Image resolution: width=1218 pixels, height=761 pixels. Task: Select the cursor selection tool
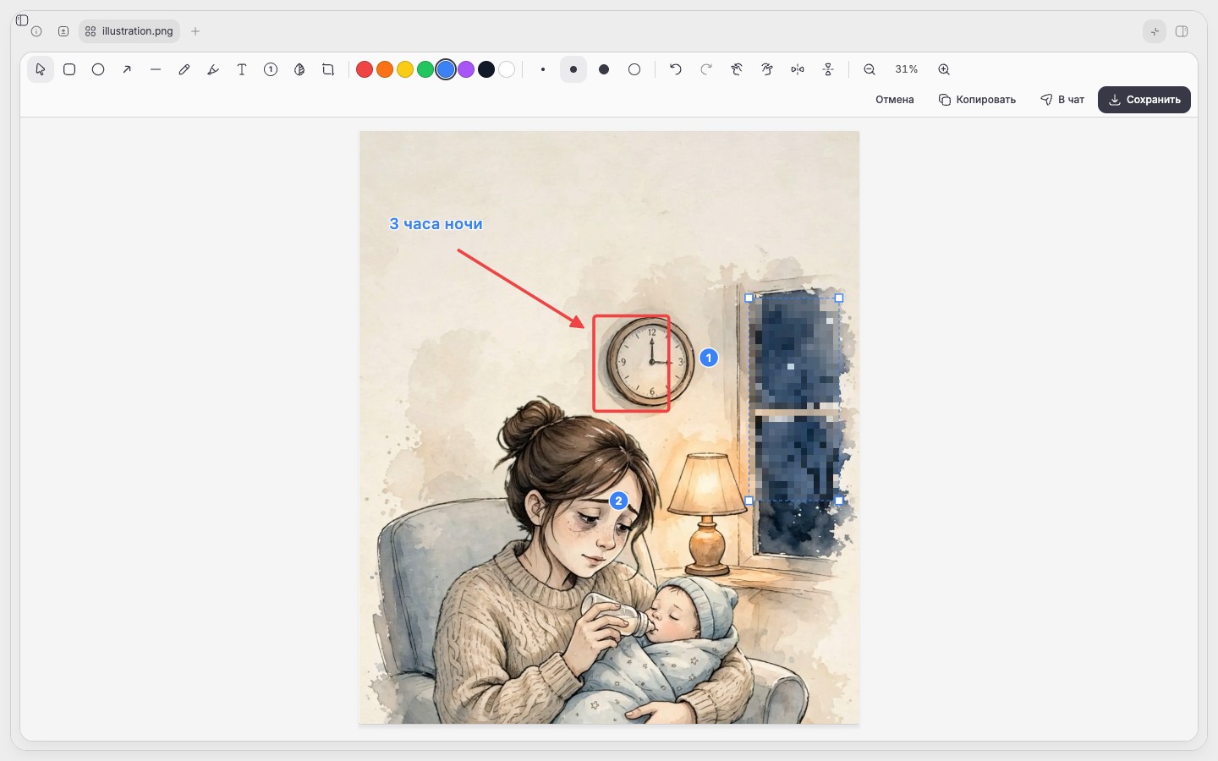tap(41, 69)
